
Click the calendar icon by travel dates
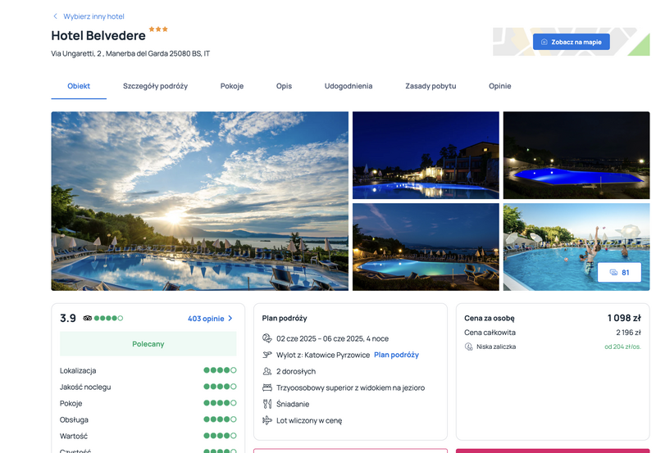(x=267, y=338)
